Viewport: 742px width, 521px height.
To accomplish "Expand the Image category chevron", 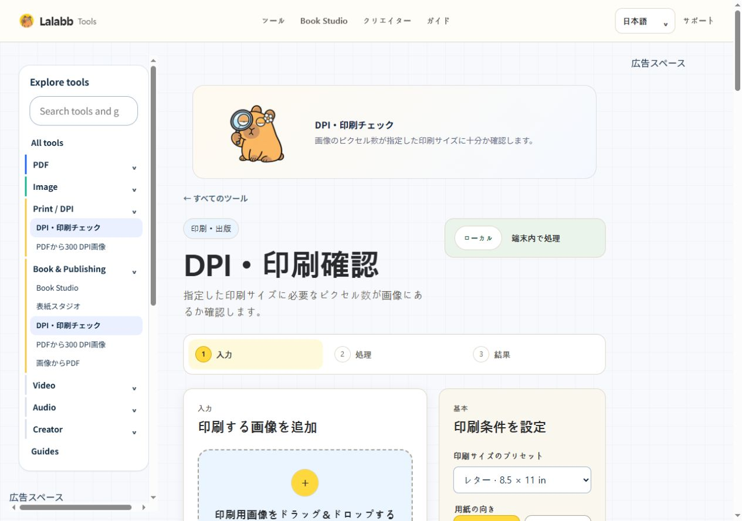I will (134, 190).
